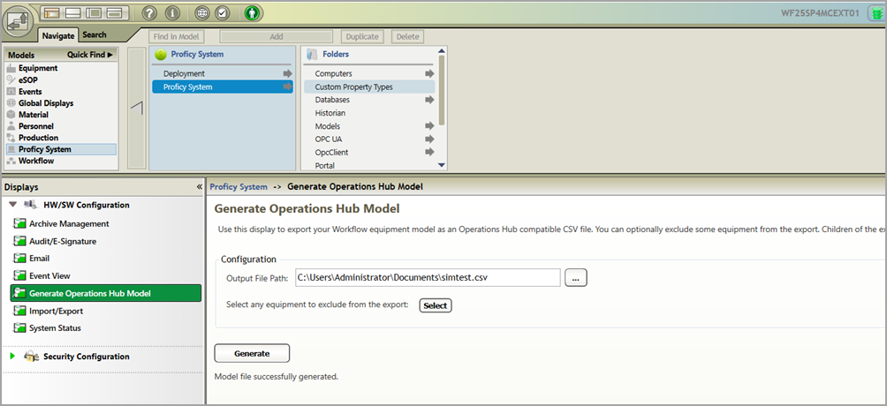The height and width of the screenshot is (406, 887).
Task: Select the fourth window layout icon
Action: [115, 12]
